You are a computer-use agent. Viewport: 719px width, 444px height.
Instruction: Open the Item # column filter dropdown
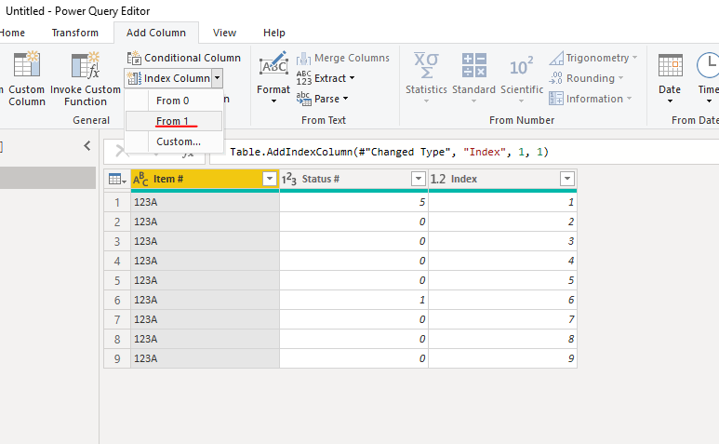270,179
